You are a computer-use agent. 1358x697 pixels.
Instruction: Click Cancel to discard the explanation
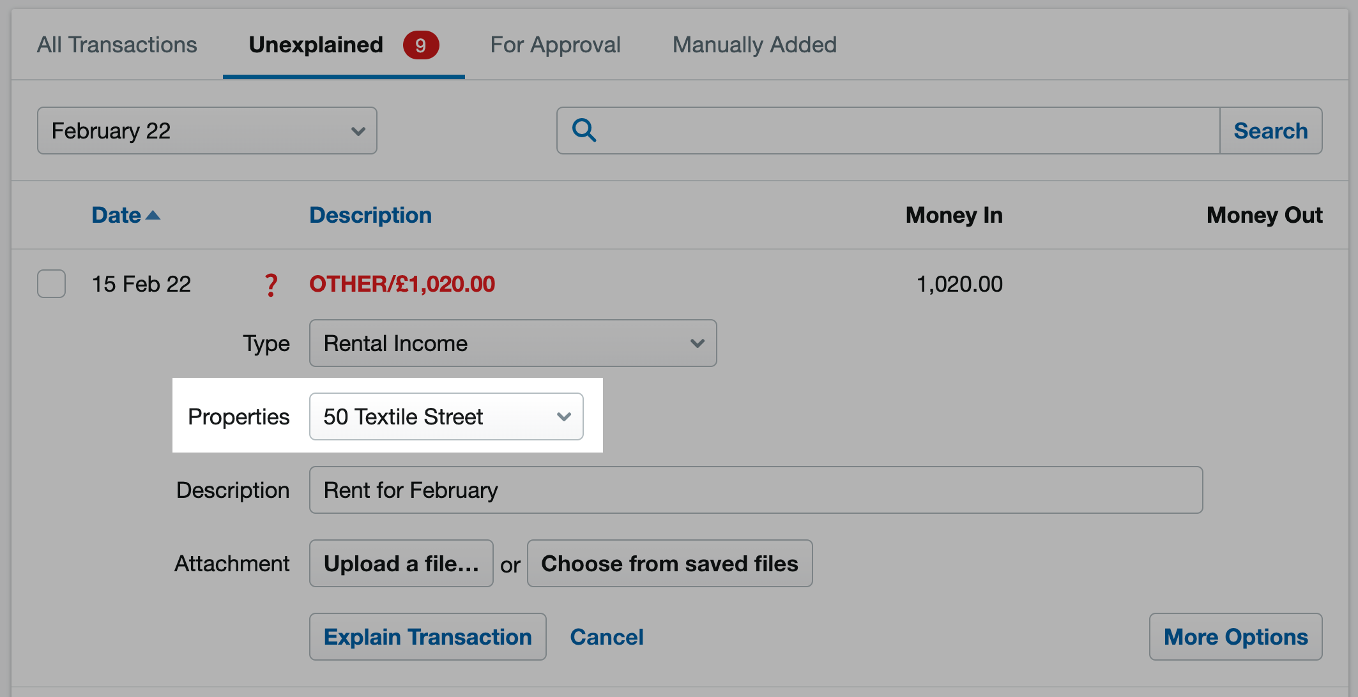pos(606,636)
